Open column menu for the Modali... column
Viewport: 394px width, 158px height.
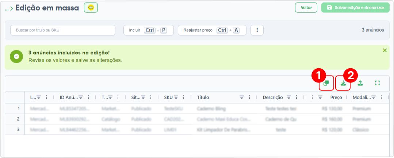pos(381,97)
